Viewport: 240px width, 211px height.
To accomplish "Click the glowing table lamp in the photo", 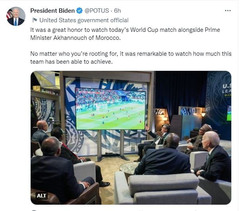I will [203, 114].
